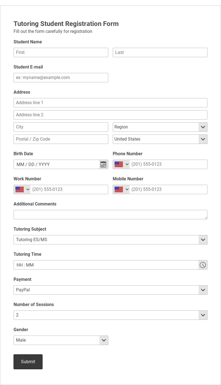Open the Phone Number country flag selector

(x=122, y=164)
